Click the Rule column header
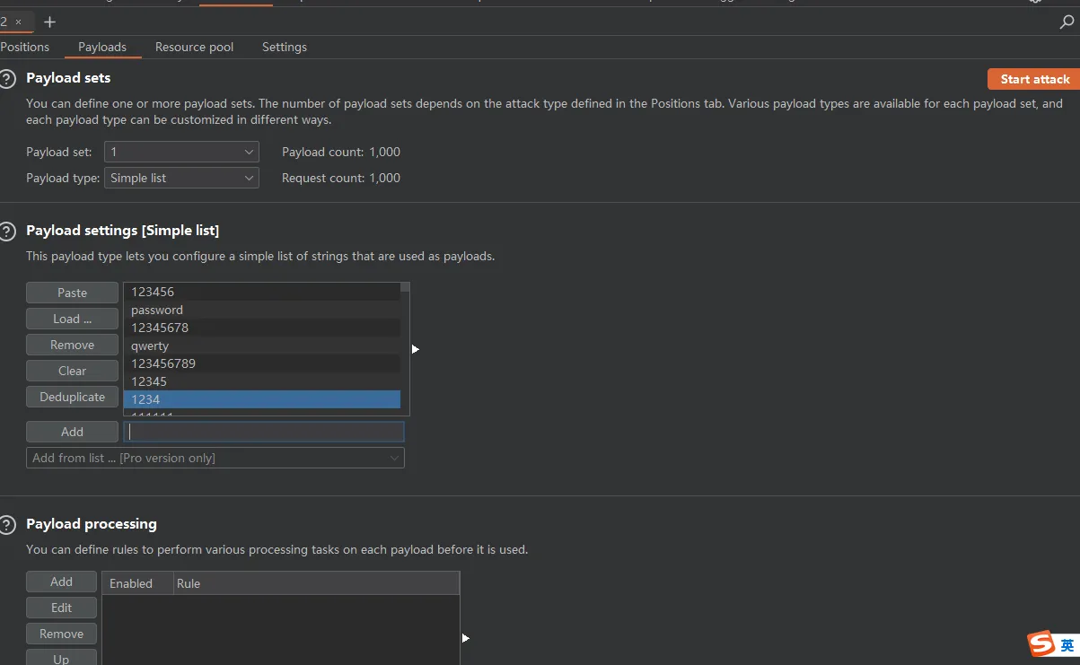The height and width of the screenshot is (665, 1080). click(x=316, y=583)
